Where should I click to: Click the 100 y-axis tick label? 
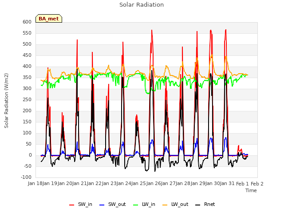point(27,133)
